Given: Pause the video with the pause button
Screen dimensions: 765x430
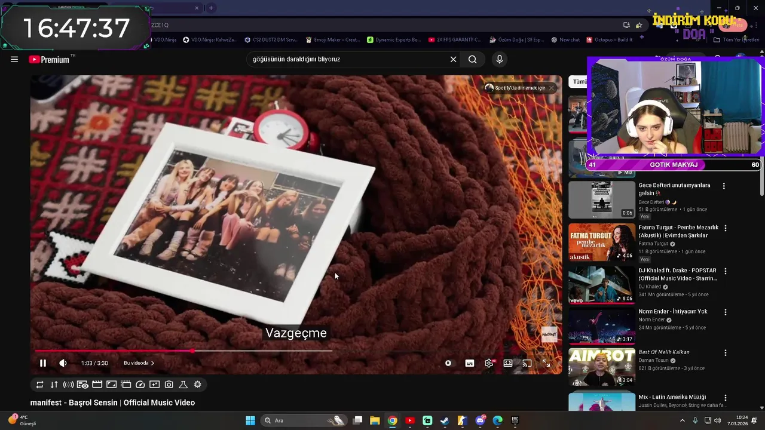Looking at the screenshot, I should point(43,363).
